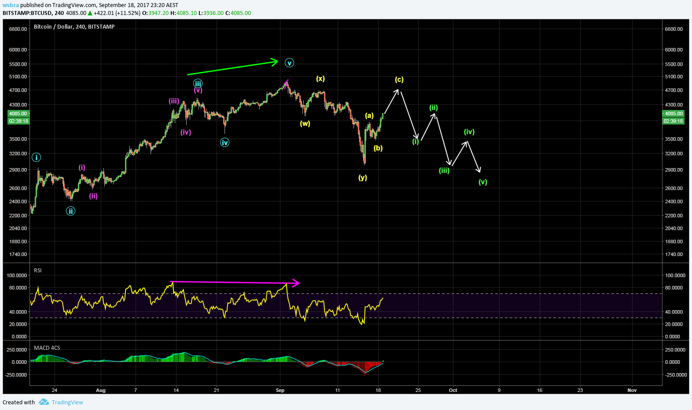Click the green trend arrow above price
Screen dimensions: 692x410
(233, 67)
